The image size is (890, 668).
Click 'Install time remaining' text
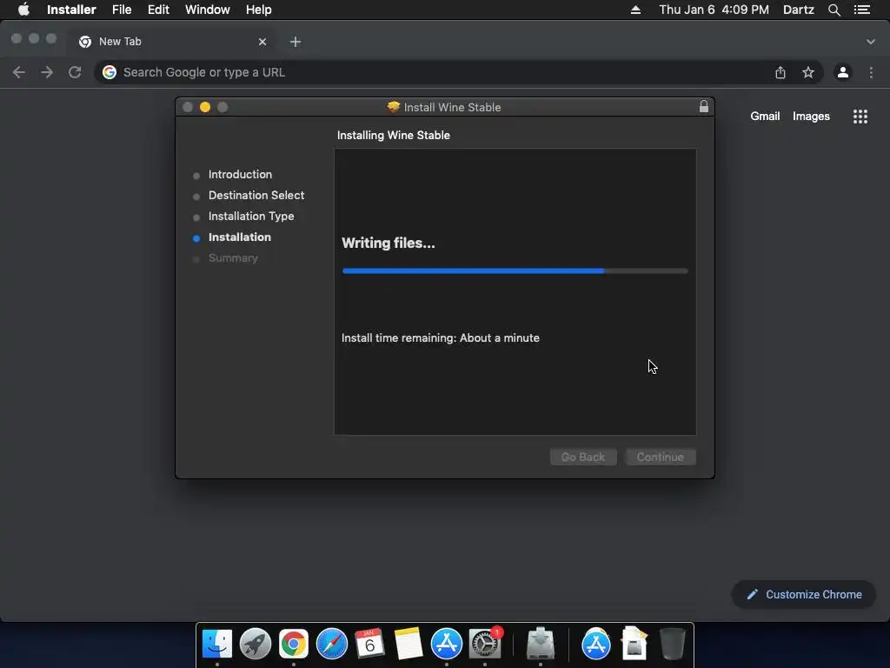pyautogui.click(x=441, y=338)
